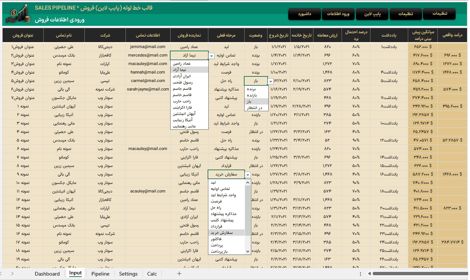Screen dimensions: 470x280
Task: Switch to the Dashboard sheet tab
Action: [47, 274]
